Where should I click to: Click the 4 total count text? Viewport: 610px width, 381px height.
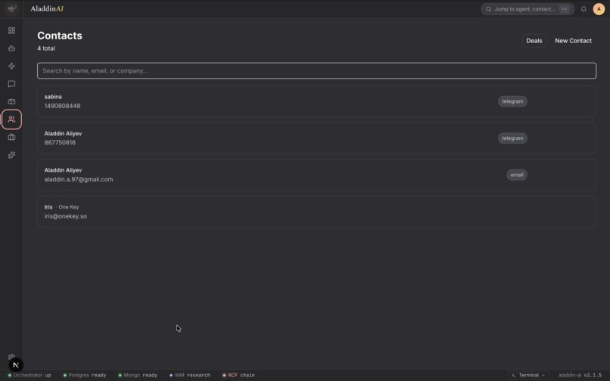coord(46,48)
